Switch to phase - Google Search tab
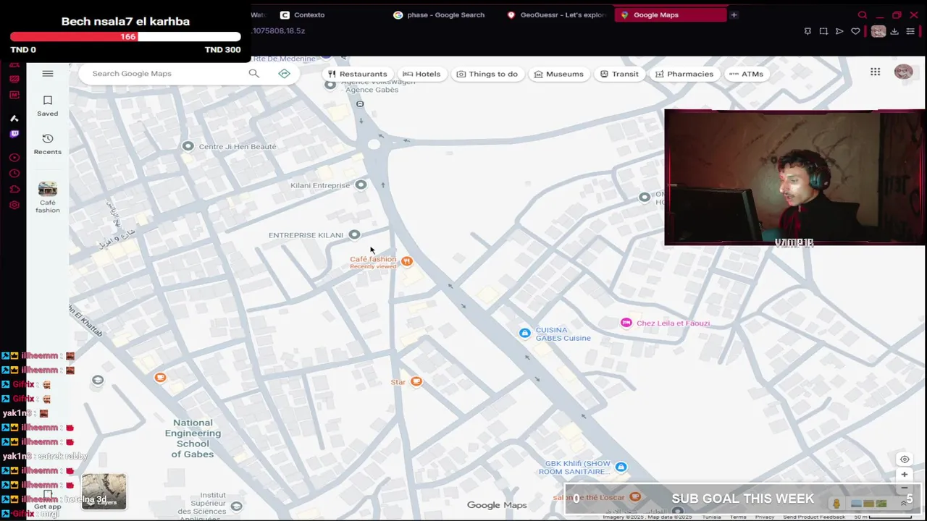The height and width of the screenshot is (521, 927). coord(439,14)
